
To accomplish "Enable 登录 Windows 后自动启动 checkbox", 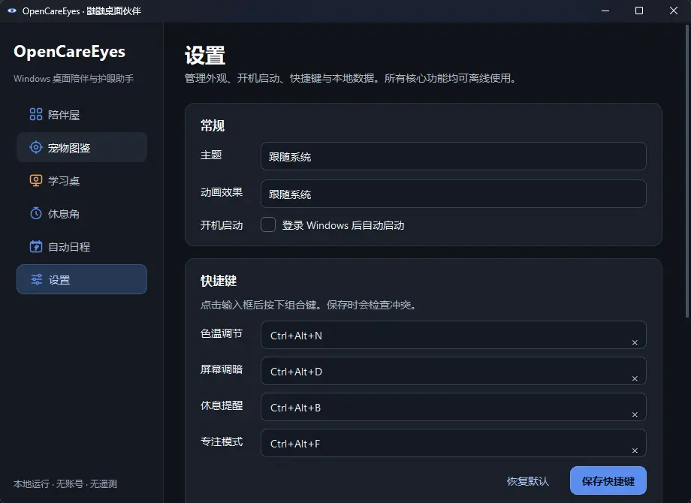I will (268, 224).
